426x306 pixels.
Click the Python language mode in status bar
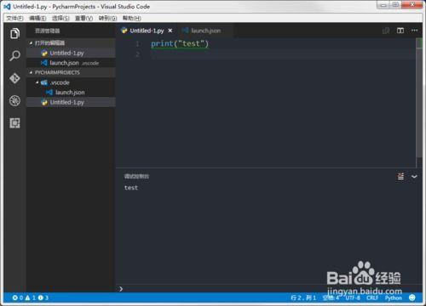[394, 297]
